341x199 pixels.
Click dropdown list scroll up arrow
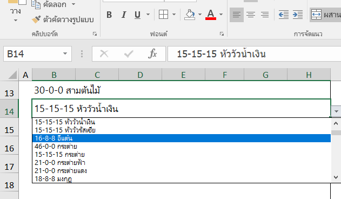pyautogui.click(x=336, y=124)
